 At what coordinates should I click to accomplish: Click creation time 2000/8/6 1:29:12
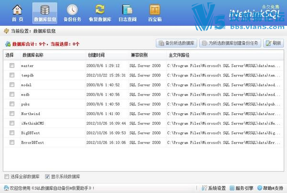(103, 65)
